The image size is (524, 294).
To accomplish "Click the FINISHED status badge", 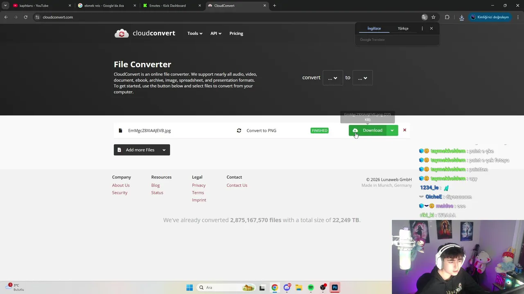I will tap(319, 131).
